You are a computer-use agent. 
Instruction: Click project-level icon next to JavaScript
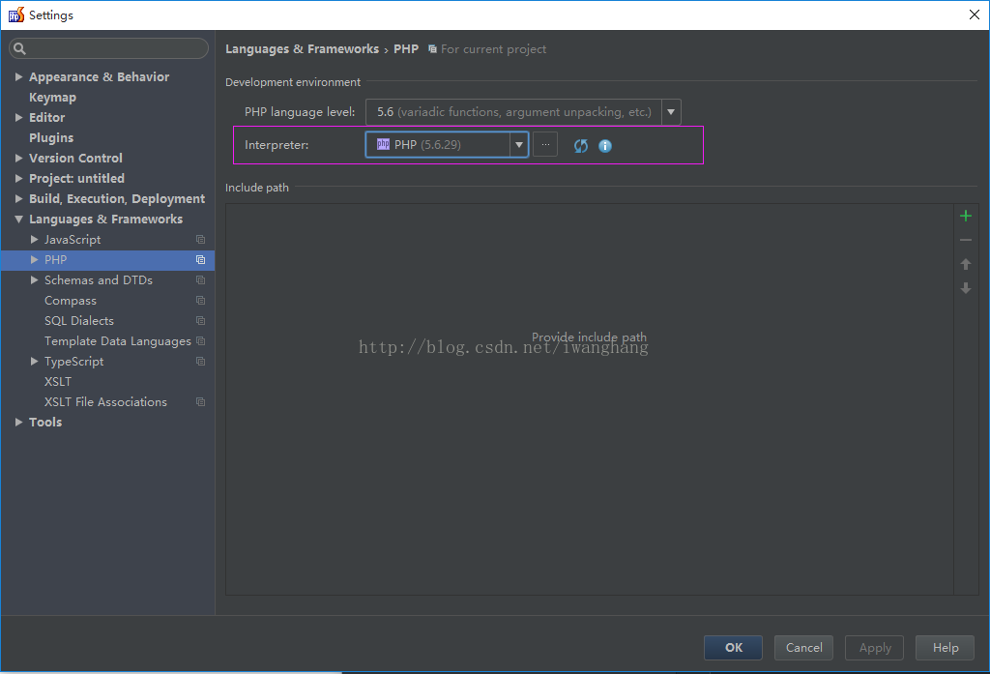(x=201, y=240)
